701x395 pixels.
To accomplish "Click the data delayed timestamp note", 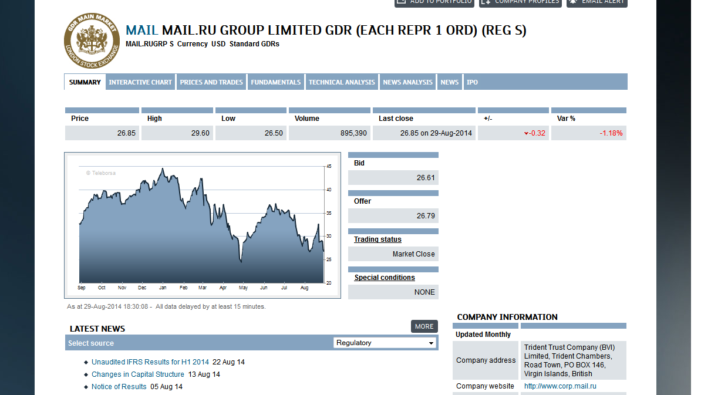I will coord(166,306).
